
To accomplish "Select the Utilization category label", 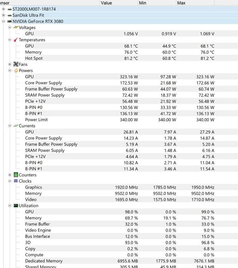I will click(x=29, y=206).
